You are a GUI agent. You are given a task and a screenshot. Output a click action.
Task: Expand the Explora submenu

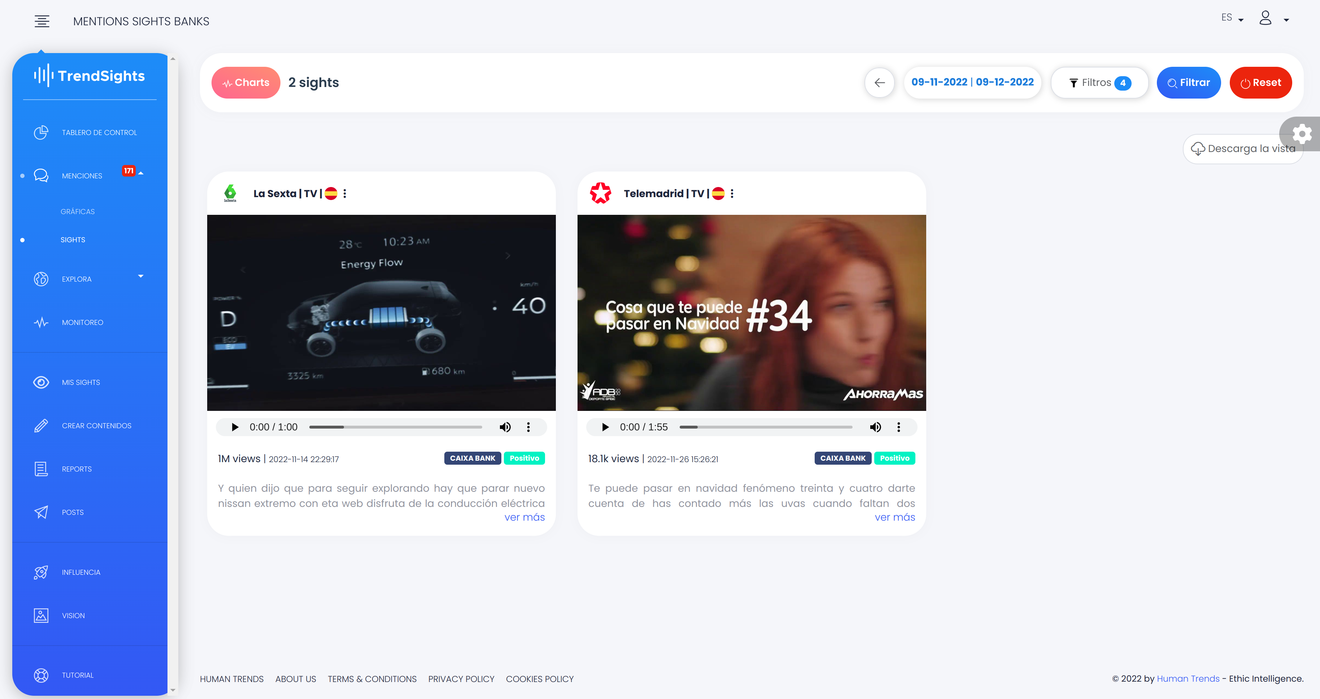tap(140, 277)
